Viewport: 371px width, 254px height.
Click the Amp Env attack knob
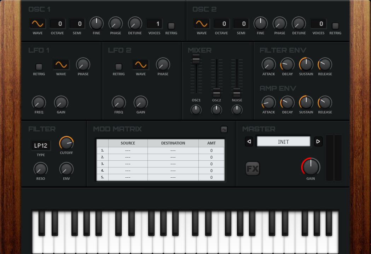coord(268,103)
